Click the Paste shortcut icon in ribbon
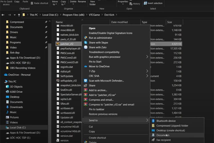 [x=32, y=3]
